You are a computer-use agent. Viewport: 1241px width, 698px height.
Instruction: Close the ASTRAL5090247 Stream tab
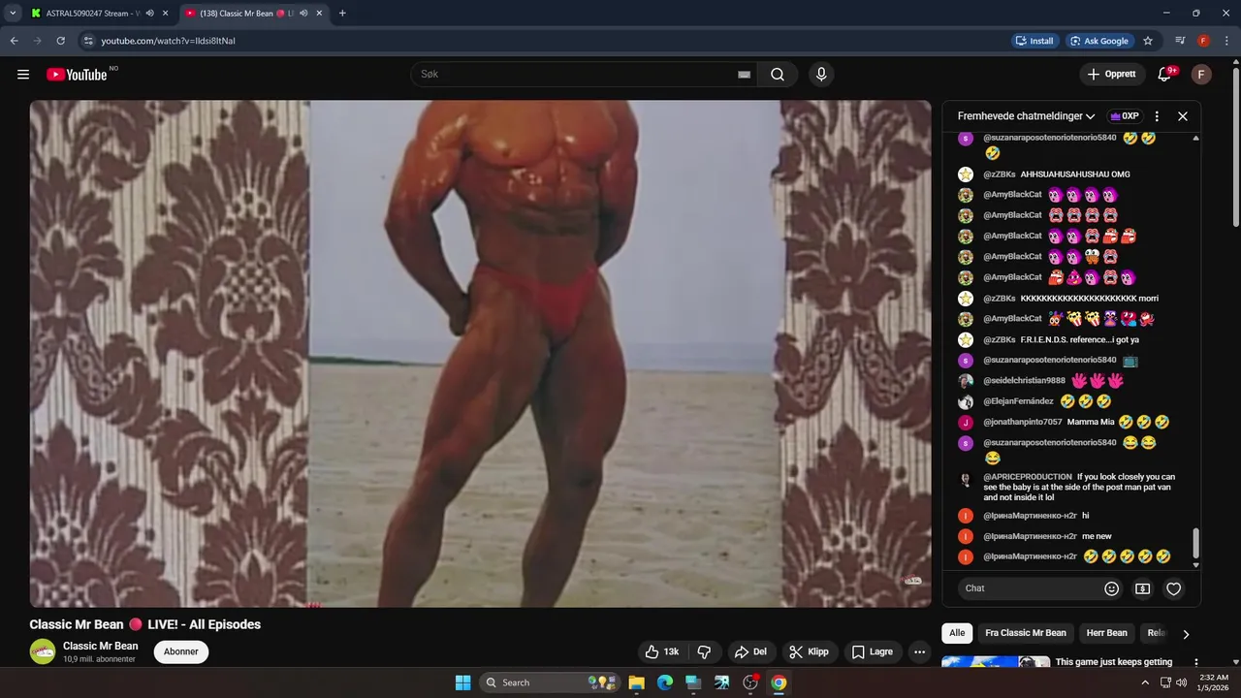[x=166, y=14]
